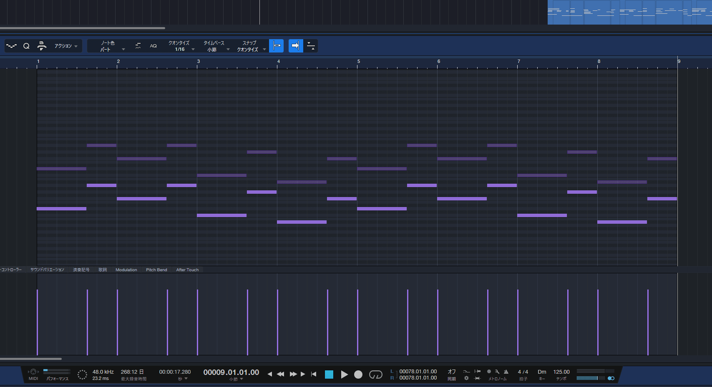Open the 秒 (seconds) time format dropdown
The height and width of the screenshot is (387, 712).
tap(183, 379)
